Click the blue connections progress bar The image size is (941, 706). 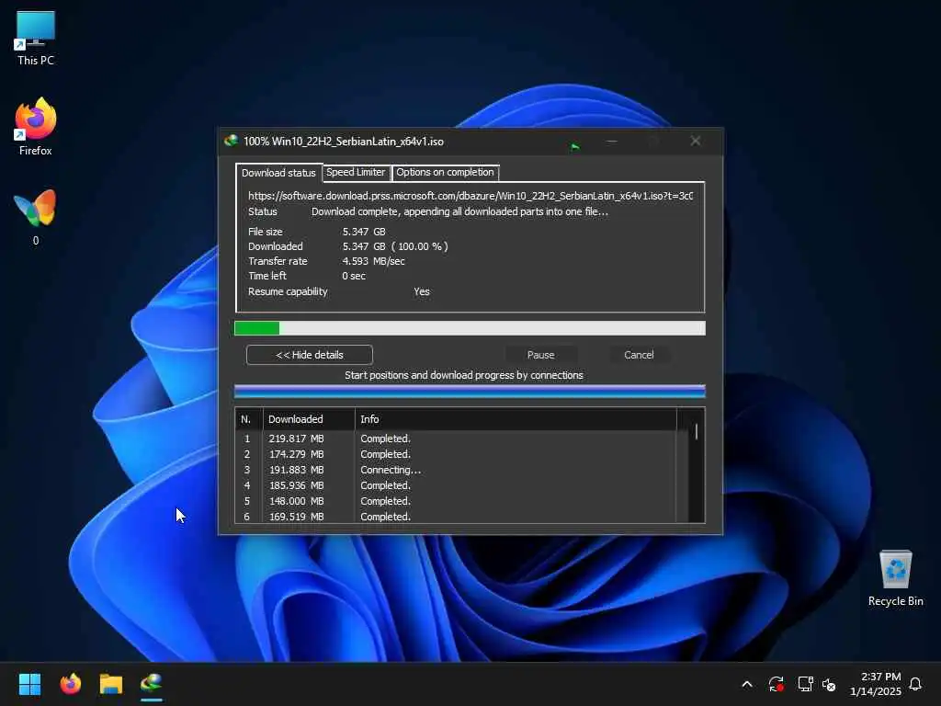click(x=470, y=392)
